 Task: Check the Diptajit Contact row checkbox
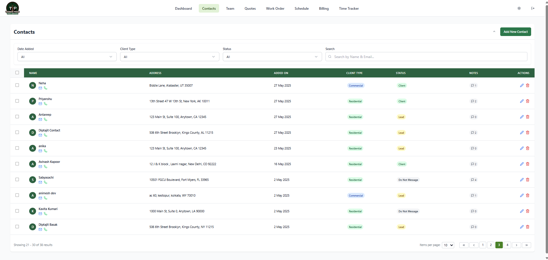point(17,132)
